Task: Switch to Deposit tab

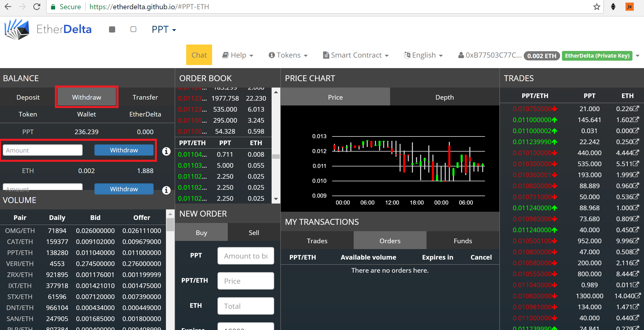Action: pos(28,97)
